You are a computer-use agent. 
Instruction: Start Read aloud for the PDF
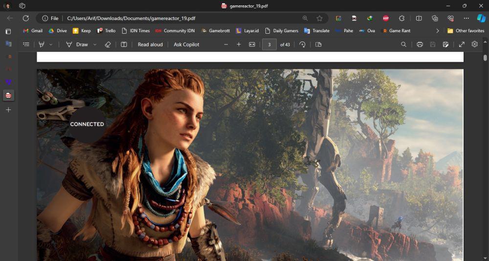[150, 44]
